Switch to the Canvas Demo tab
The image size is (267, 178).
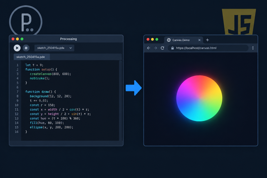184,40
